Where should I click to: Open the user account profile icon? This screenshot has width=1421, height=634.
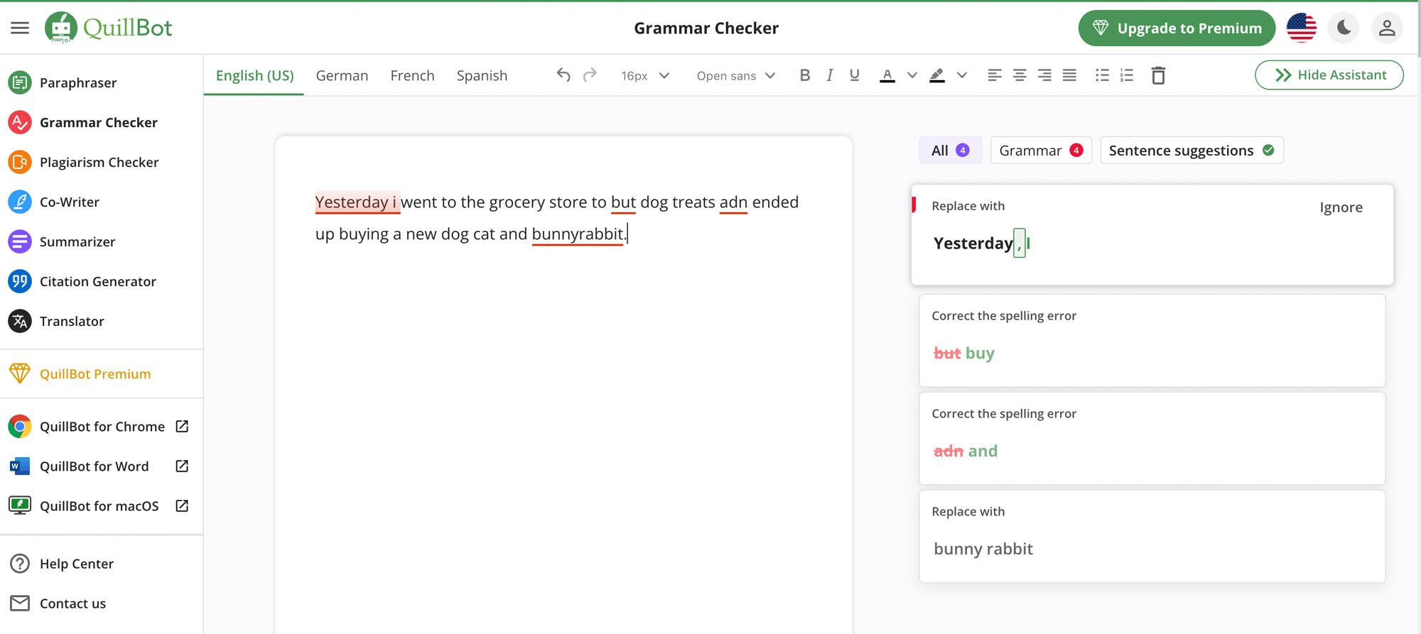click(1386, 28)
